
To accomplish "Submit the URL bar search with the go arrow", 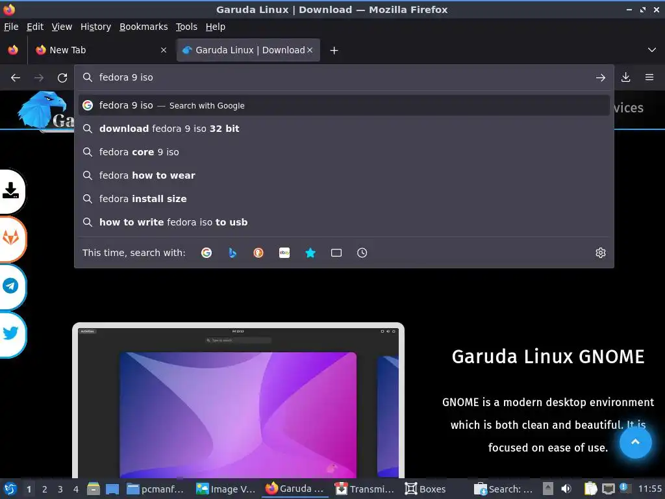I will [x=601, y=78].
